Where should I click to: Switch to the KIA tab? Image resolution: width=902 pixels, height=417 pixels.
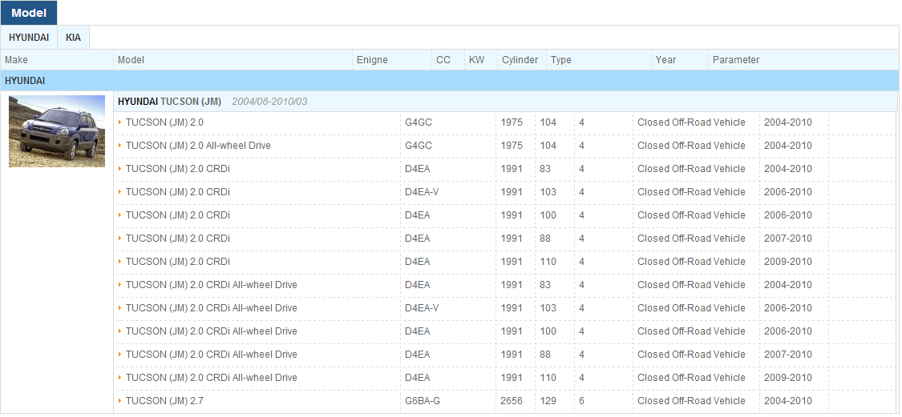pyautogui.click(x=73, y=38)
